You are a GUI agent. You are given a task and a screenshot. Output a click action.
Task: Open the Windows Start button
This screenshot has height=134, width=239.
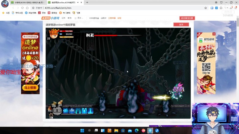point(82,130)
